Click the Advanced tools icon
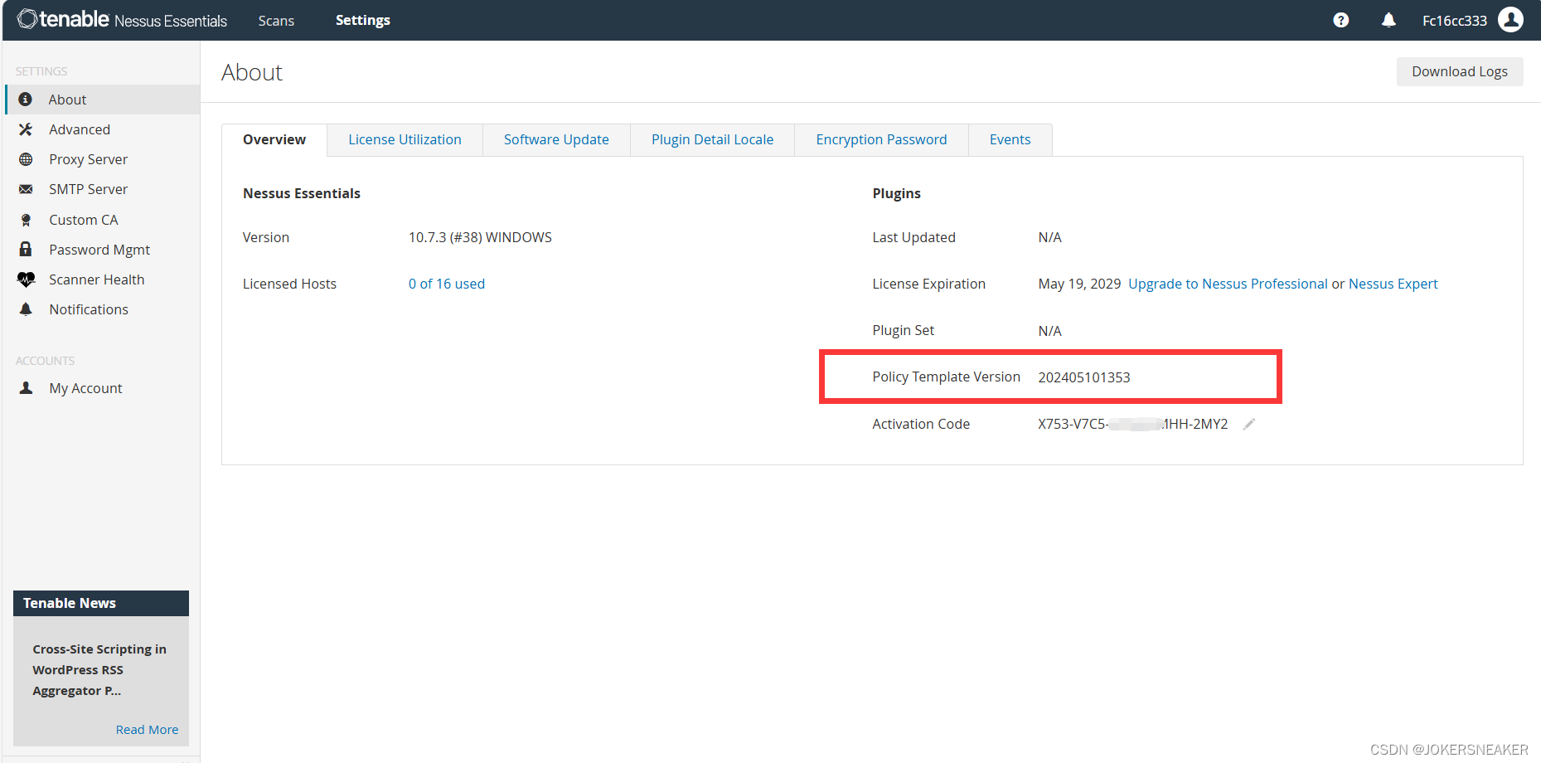1541x763 pixels. coord(26,129)
